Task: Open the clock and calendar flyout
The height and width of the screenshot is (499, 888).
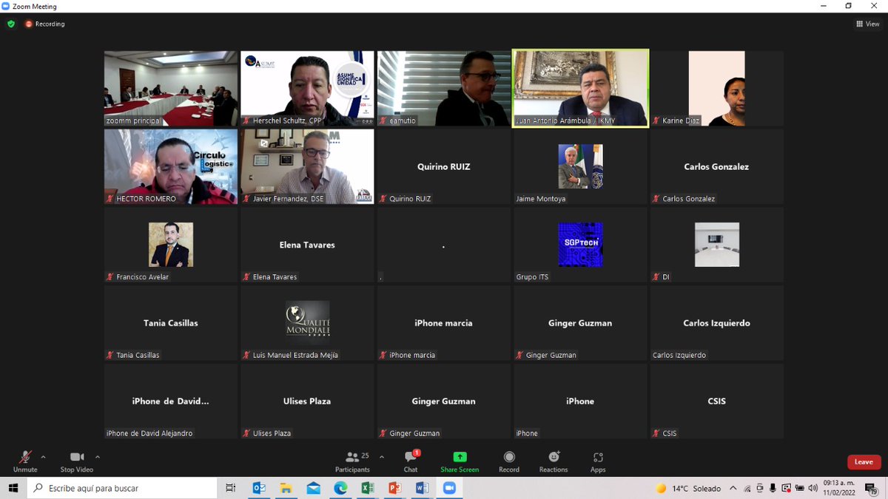Action: [839, 489]
